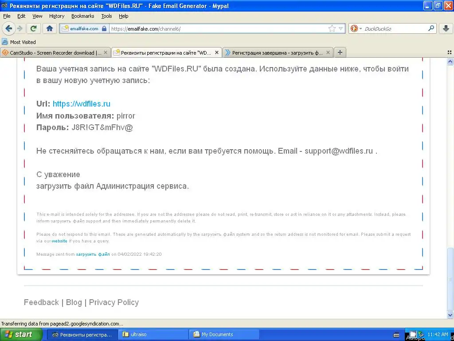Open the History menu
This screenshot has height=341, width=454.
57,16
